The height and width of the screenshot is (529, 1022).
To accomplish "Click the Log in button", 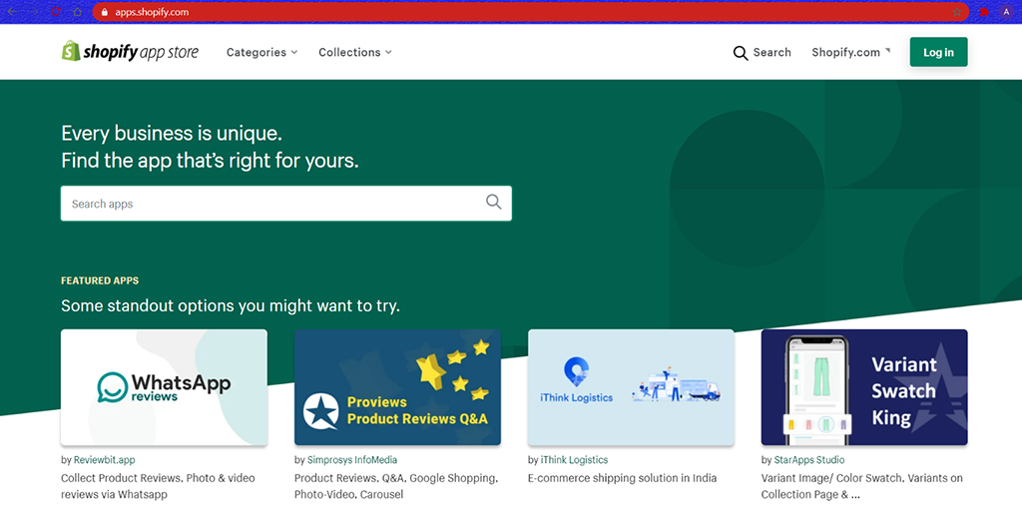I will coord(938,52).
